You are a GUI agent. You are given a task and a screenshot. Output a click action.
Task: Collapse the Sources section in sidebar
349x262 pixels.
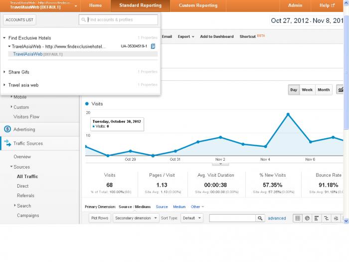(x=11, y=166)
